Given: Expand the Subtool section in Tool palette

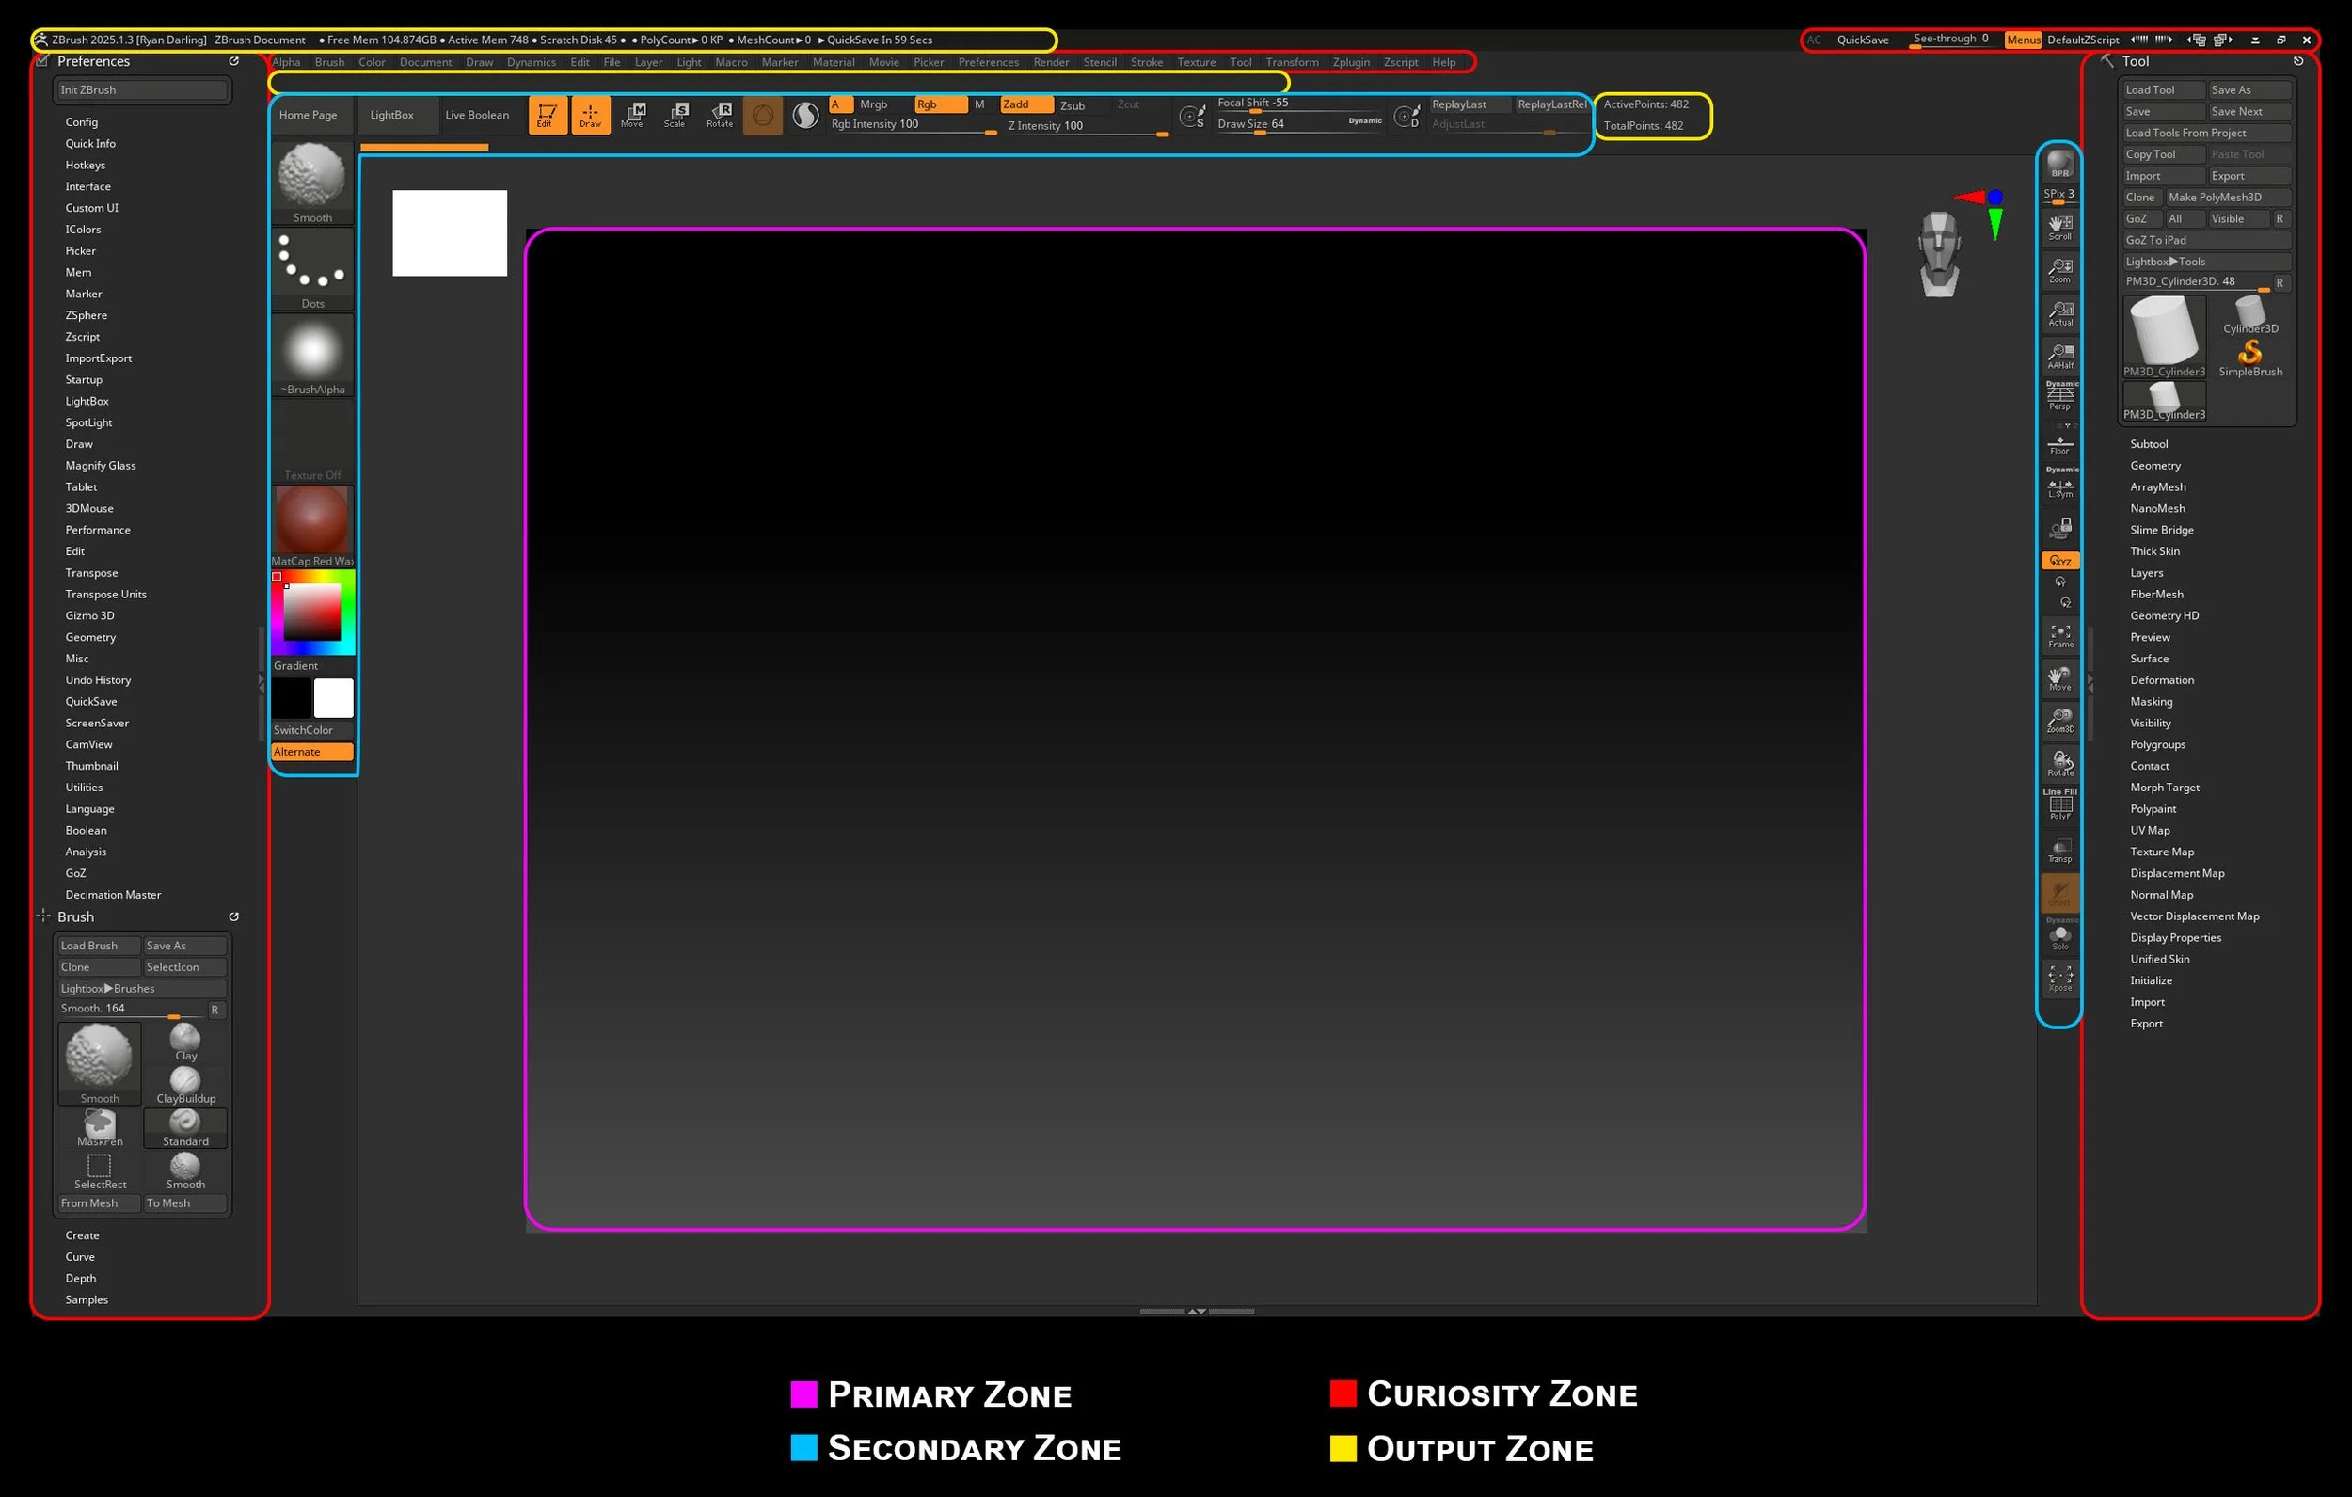Looking at the screenshot, I should click(x=2148, y=443).
